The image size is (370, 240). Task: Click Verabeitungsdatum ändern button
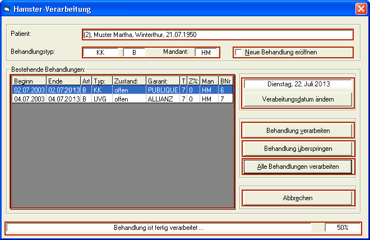click(298, 99)
